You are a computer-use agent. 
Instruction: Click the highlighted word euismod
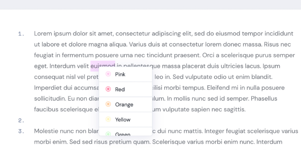tap(103, 66)
